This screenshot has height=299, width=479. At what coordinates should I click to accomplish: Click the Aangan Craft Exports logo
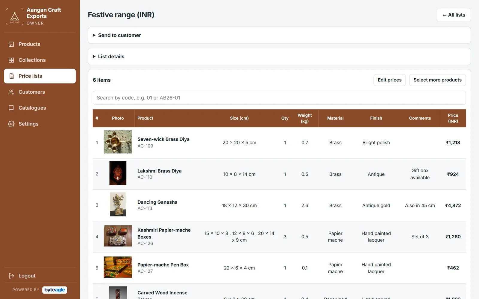[x=15, y=16]
